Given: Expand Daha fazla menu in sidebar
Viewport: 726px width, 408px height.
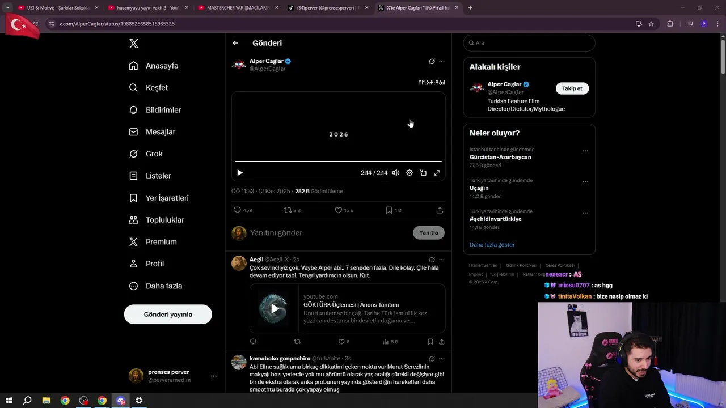Looking at the screenshot, I should (x=155, y=286).
